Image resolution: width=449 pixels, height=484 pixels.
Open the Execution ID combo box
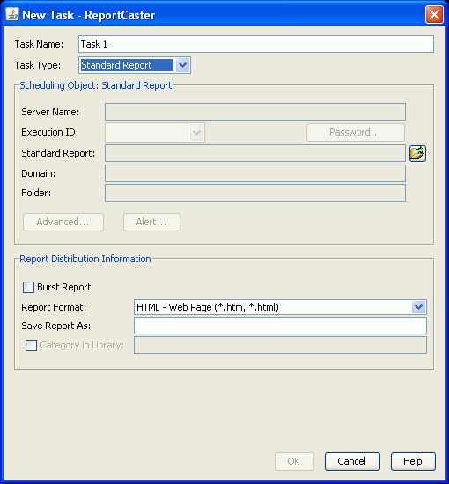pyautogui.click(x=155, y=132)
